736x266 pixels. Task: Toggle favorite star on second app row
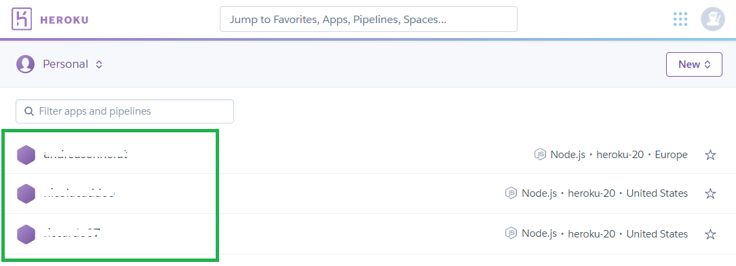[711, 193]
